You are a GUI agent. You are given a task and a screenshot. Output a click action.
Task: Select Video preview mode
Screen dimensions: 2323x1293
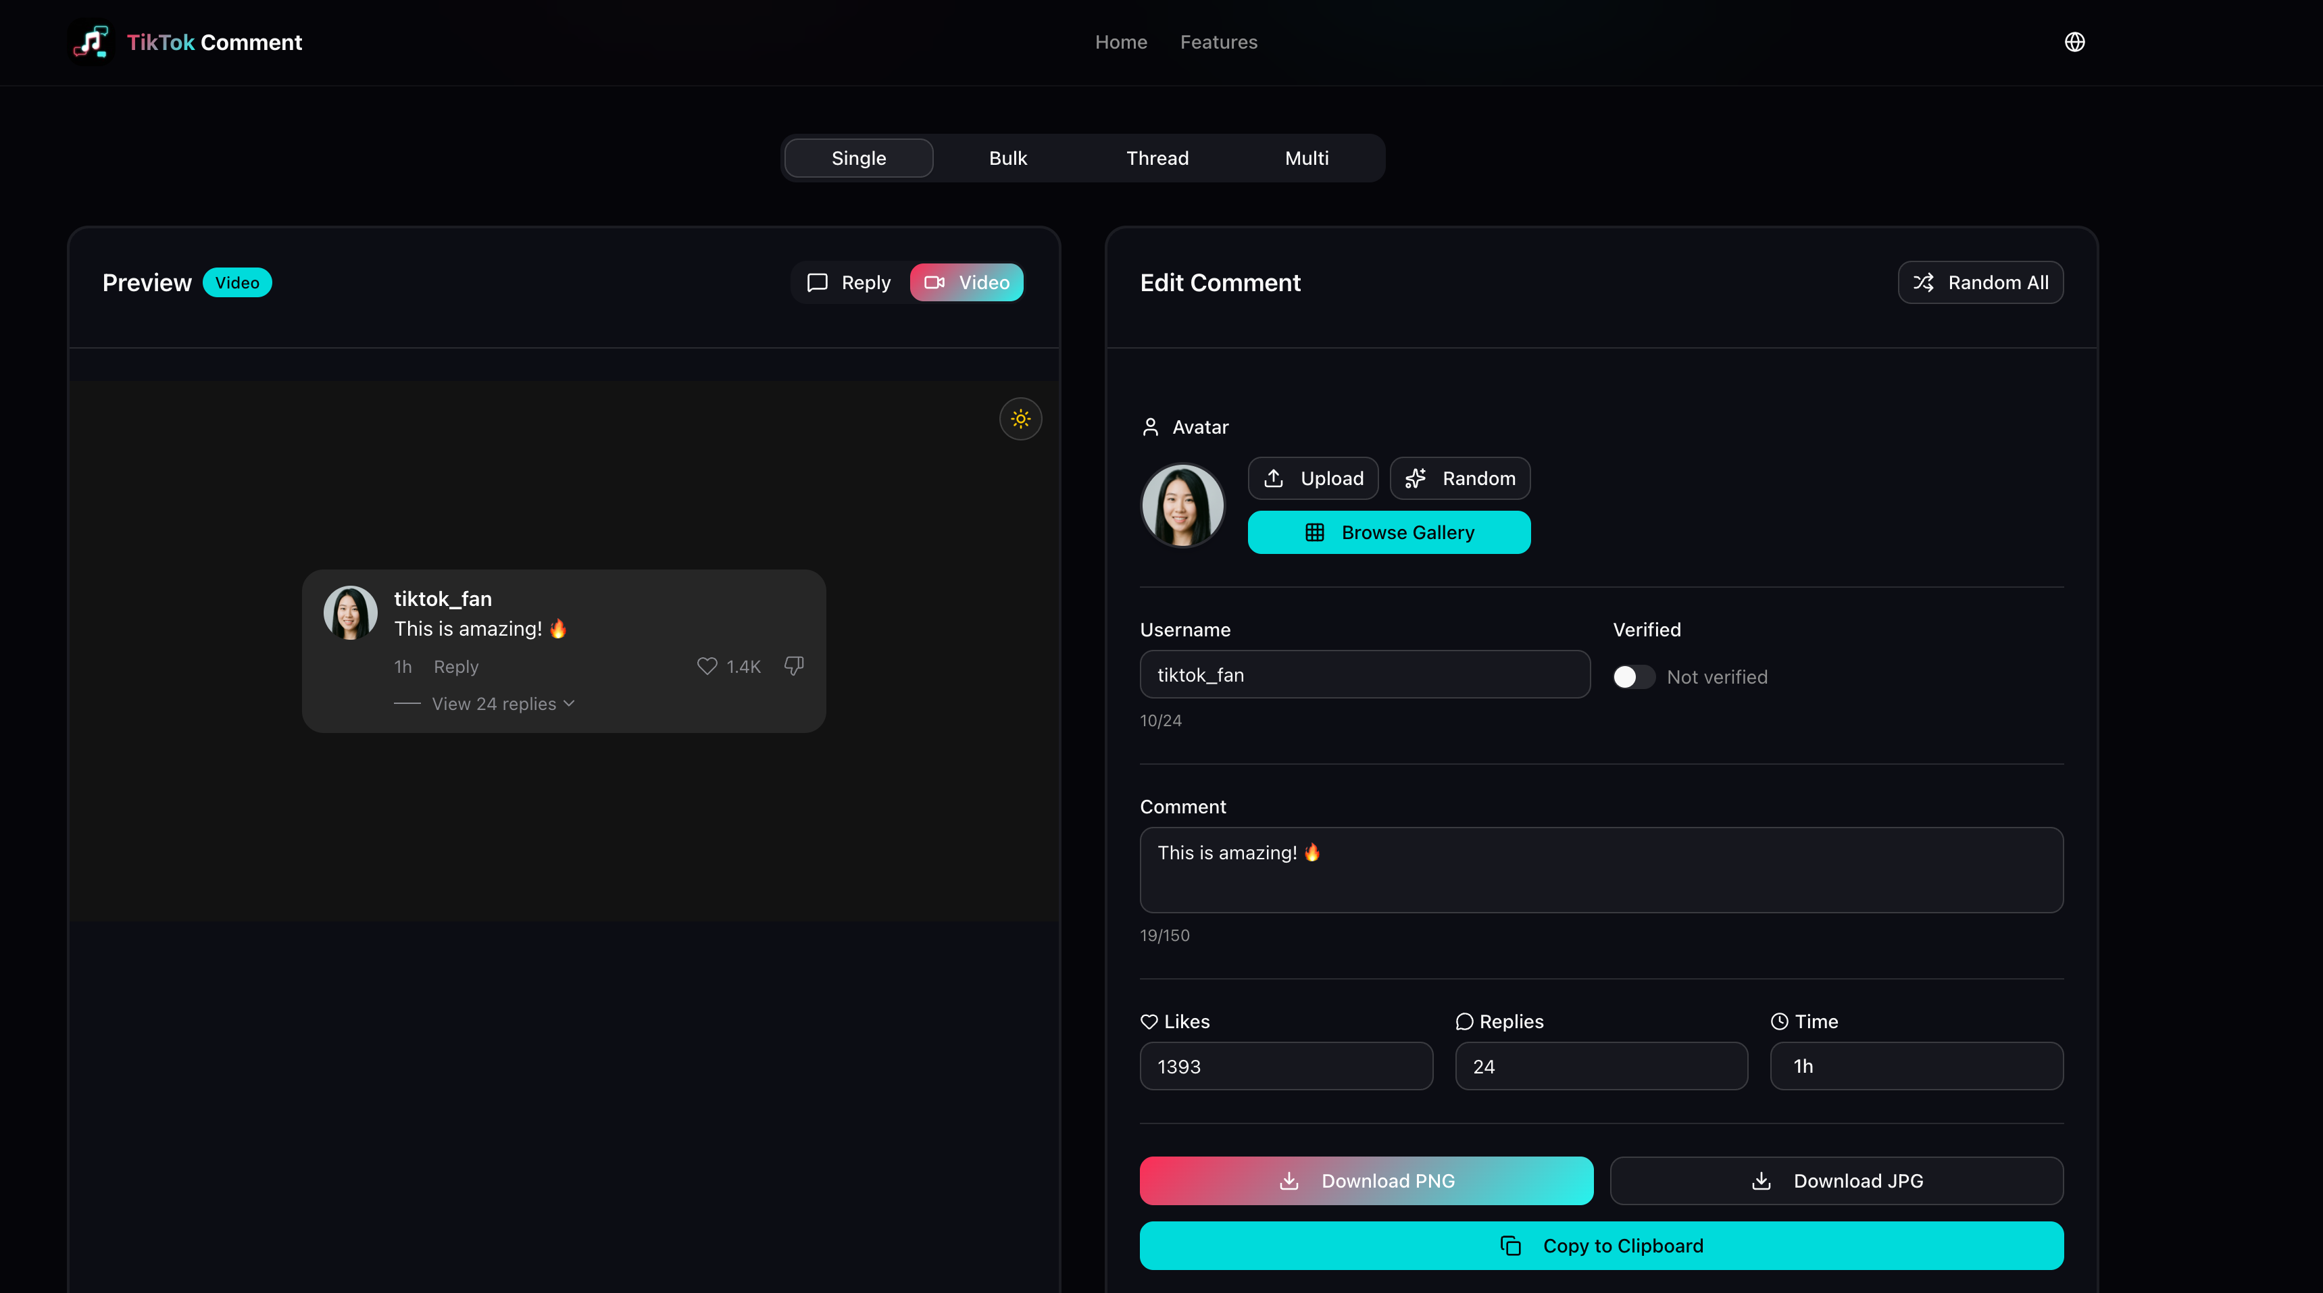pos(966,283)
